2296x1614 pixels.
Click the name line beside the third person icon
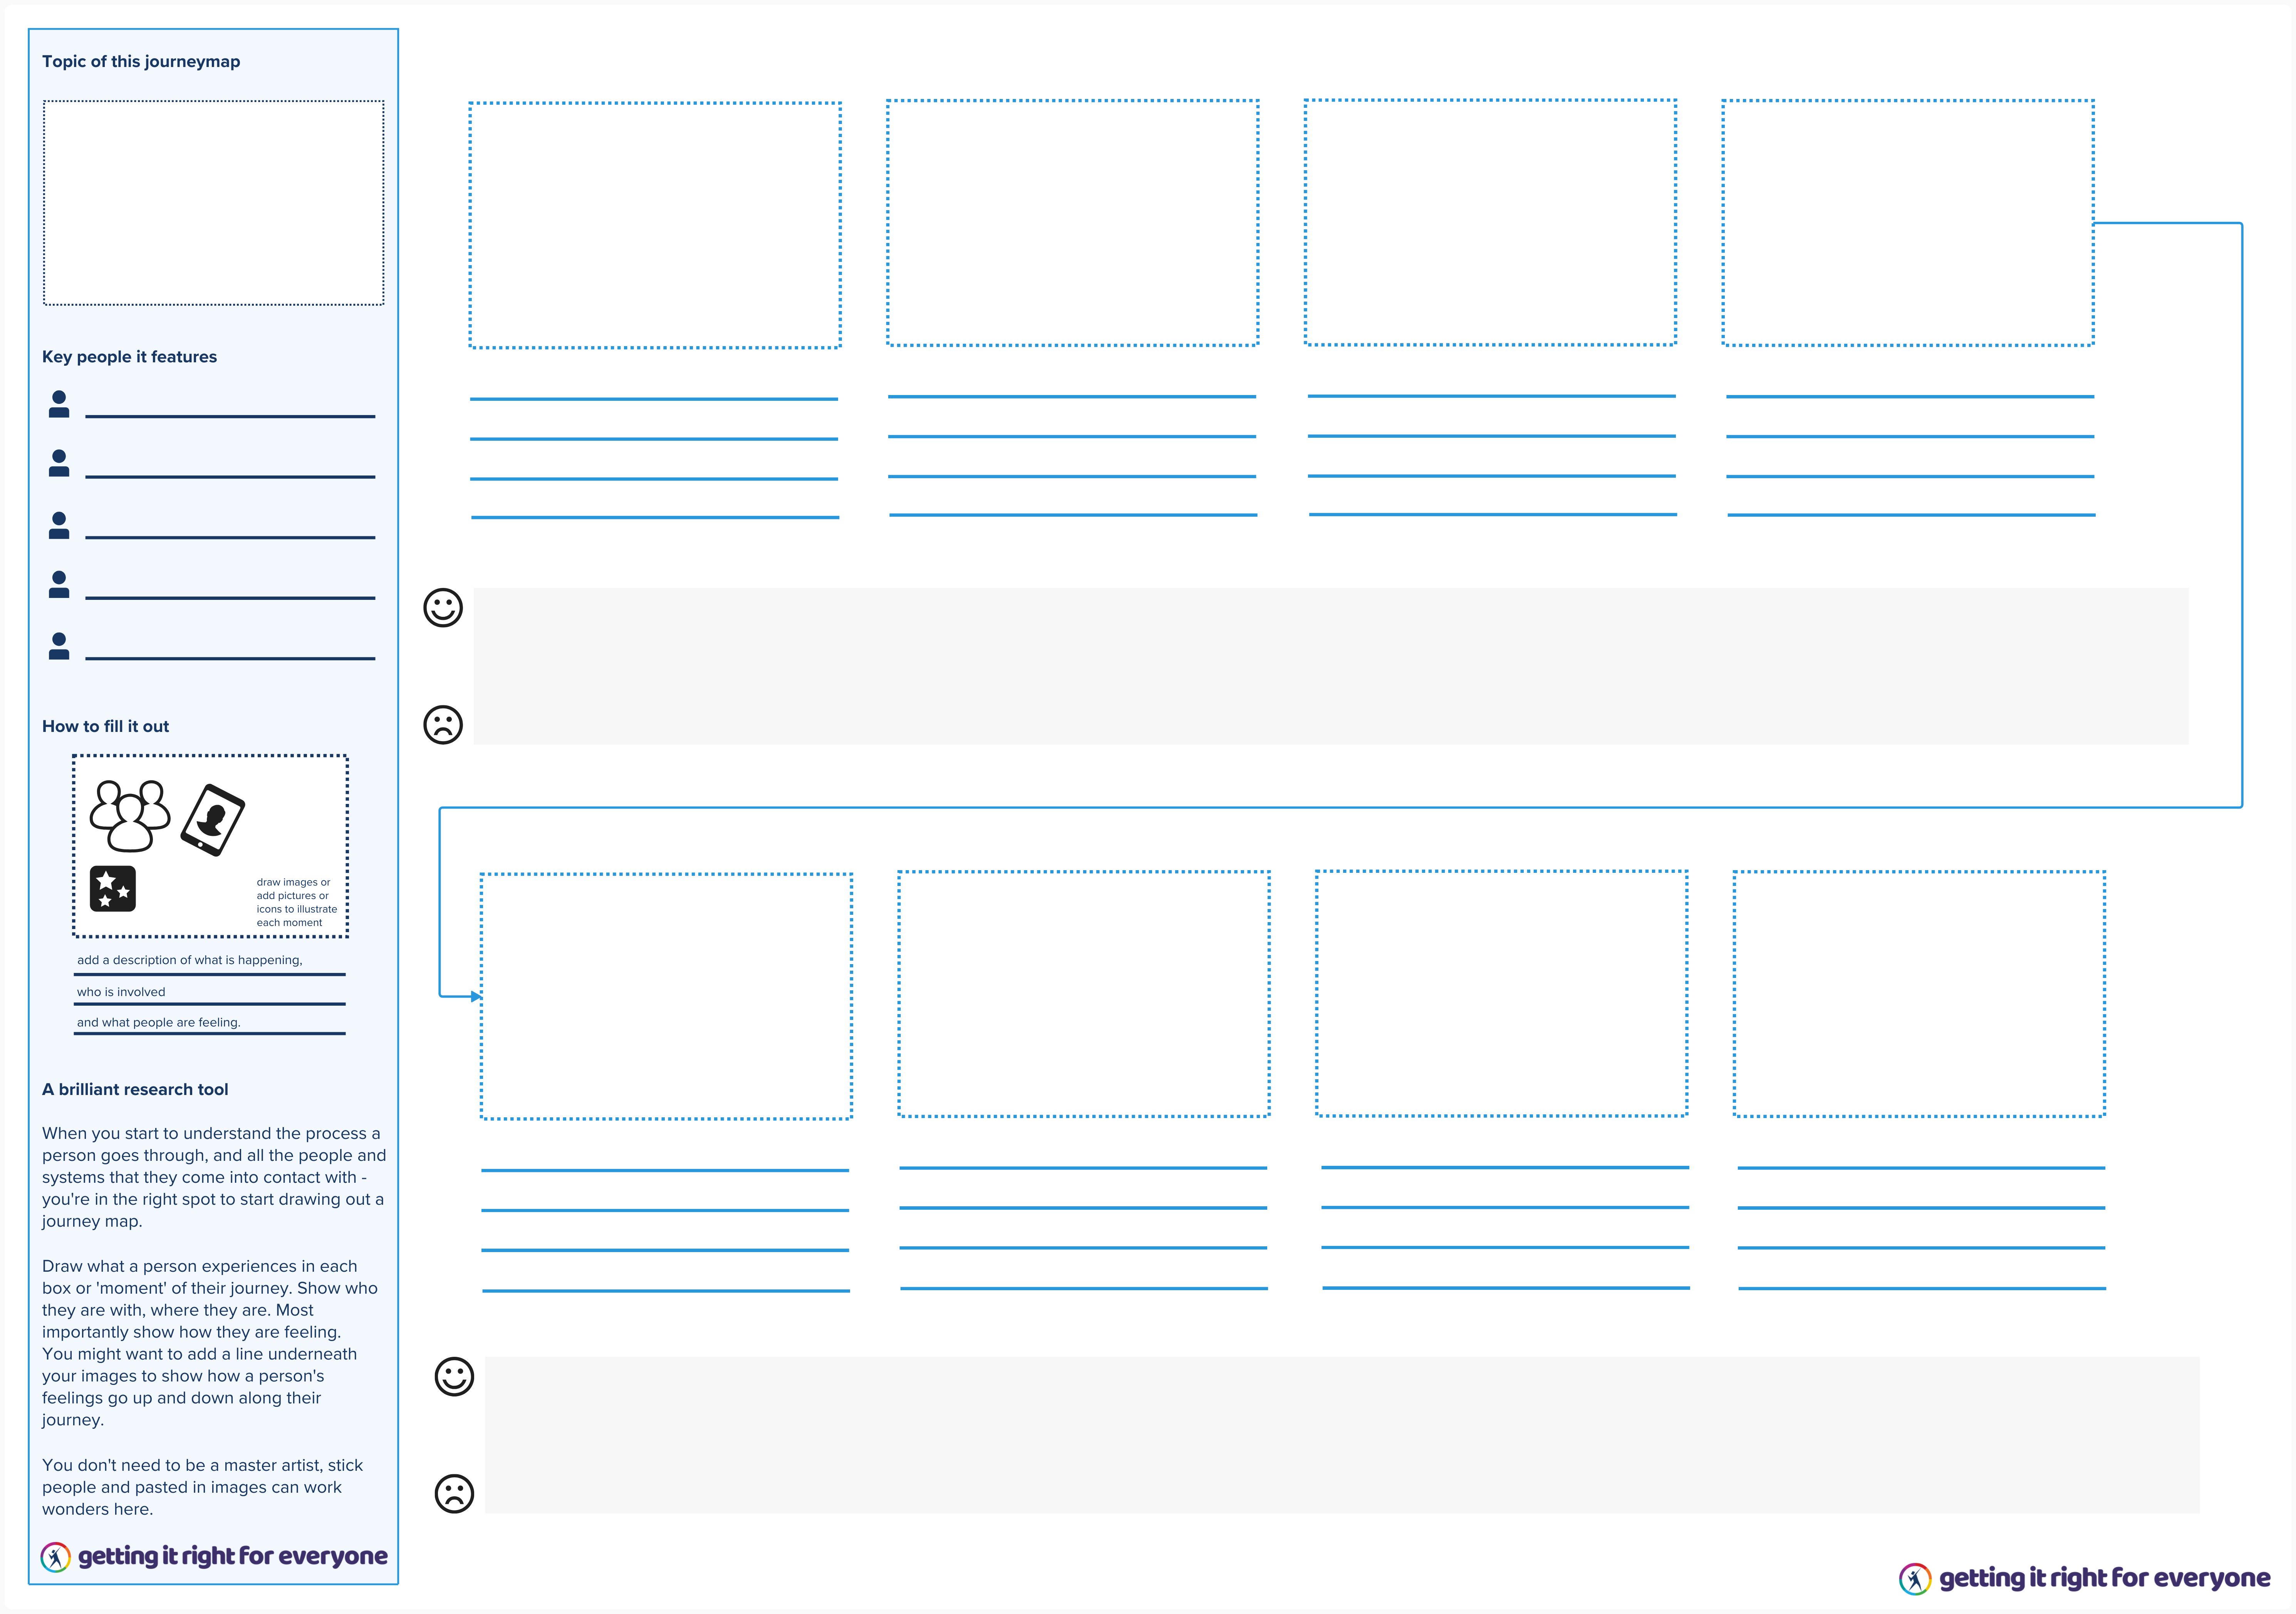(x=230, y=537)
